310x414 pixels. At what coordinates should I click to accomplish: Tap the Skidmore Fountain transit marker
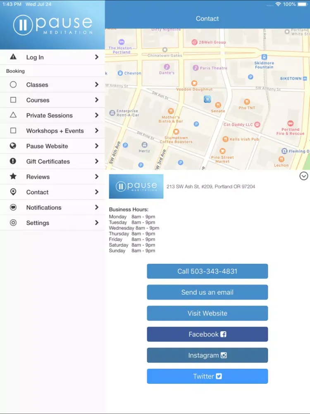click(x=264, y=57)
